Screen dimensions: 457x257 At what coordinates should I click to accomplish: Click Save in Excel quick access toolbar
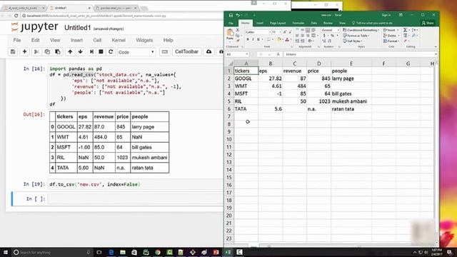(x=231, y=15)
